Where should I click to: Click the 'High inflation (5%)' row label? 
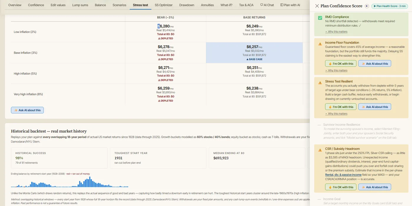click(x=25, y=73)
